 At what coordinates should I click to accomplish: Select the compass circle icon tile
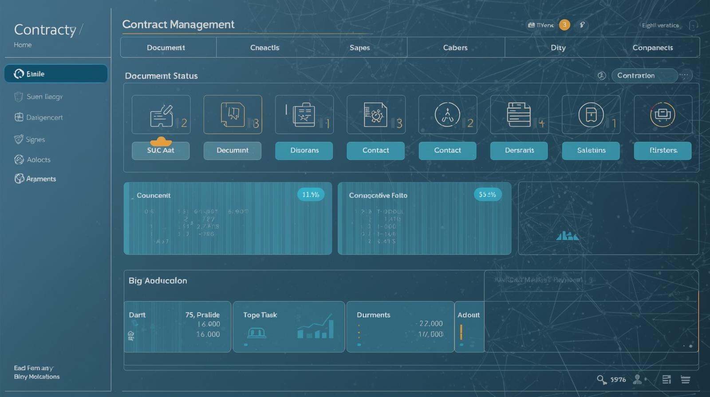tap(447, 115)
